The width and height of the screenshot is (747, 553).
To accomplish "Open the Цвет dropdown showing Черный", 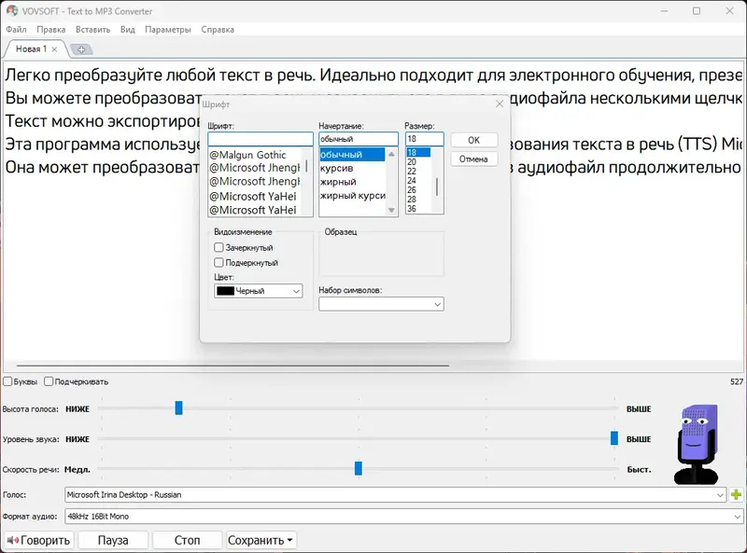I will click(x=259, y=292).
